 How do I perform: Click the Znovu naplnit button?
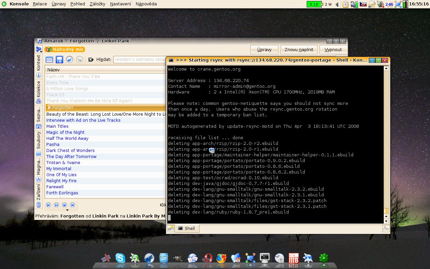click(299, 49)
